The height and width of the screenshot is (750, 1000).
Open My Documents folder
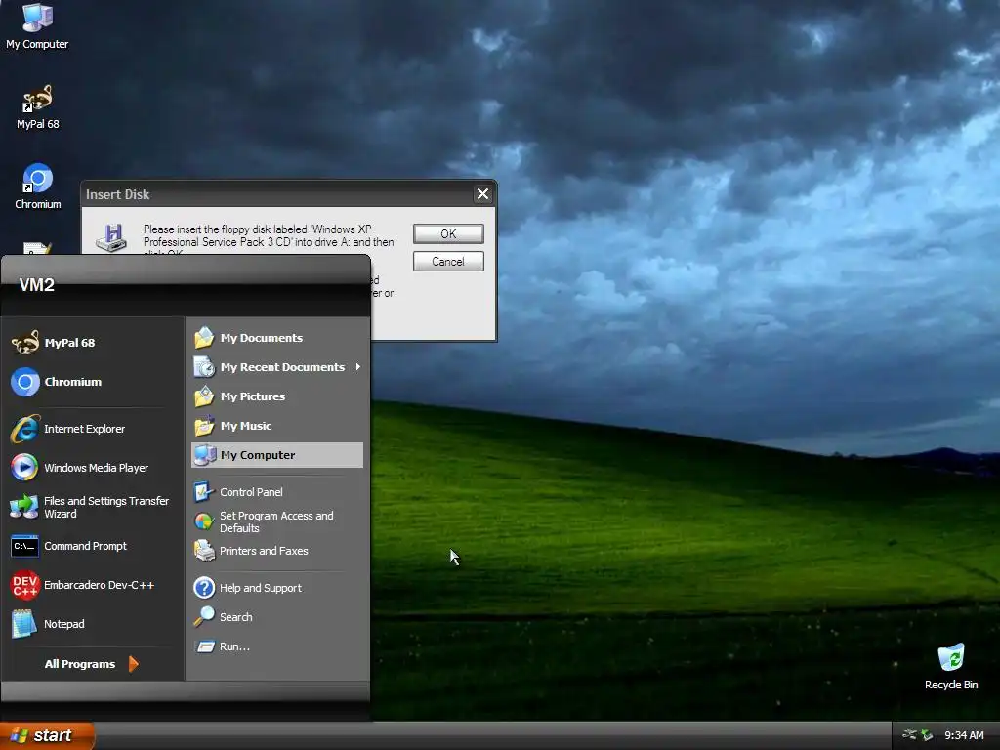click(276, 338)
